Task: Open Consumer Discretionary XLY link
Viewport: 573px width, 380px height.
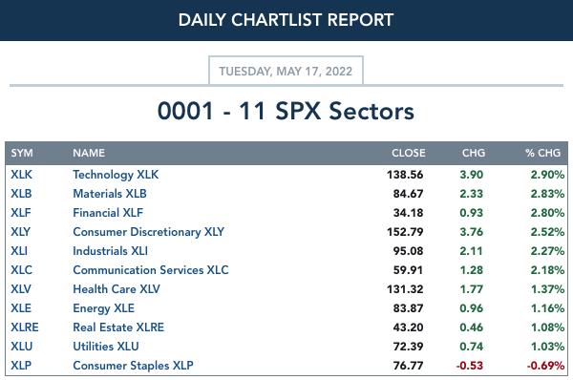Action: (148, 232)
